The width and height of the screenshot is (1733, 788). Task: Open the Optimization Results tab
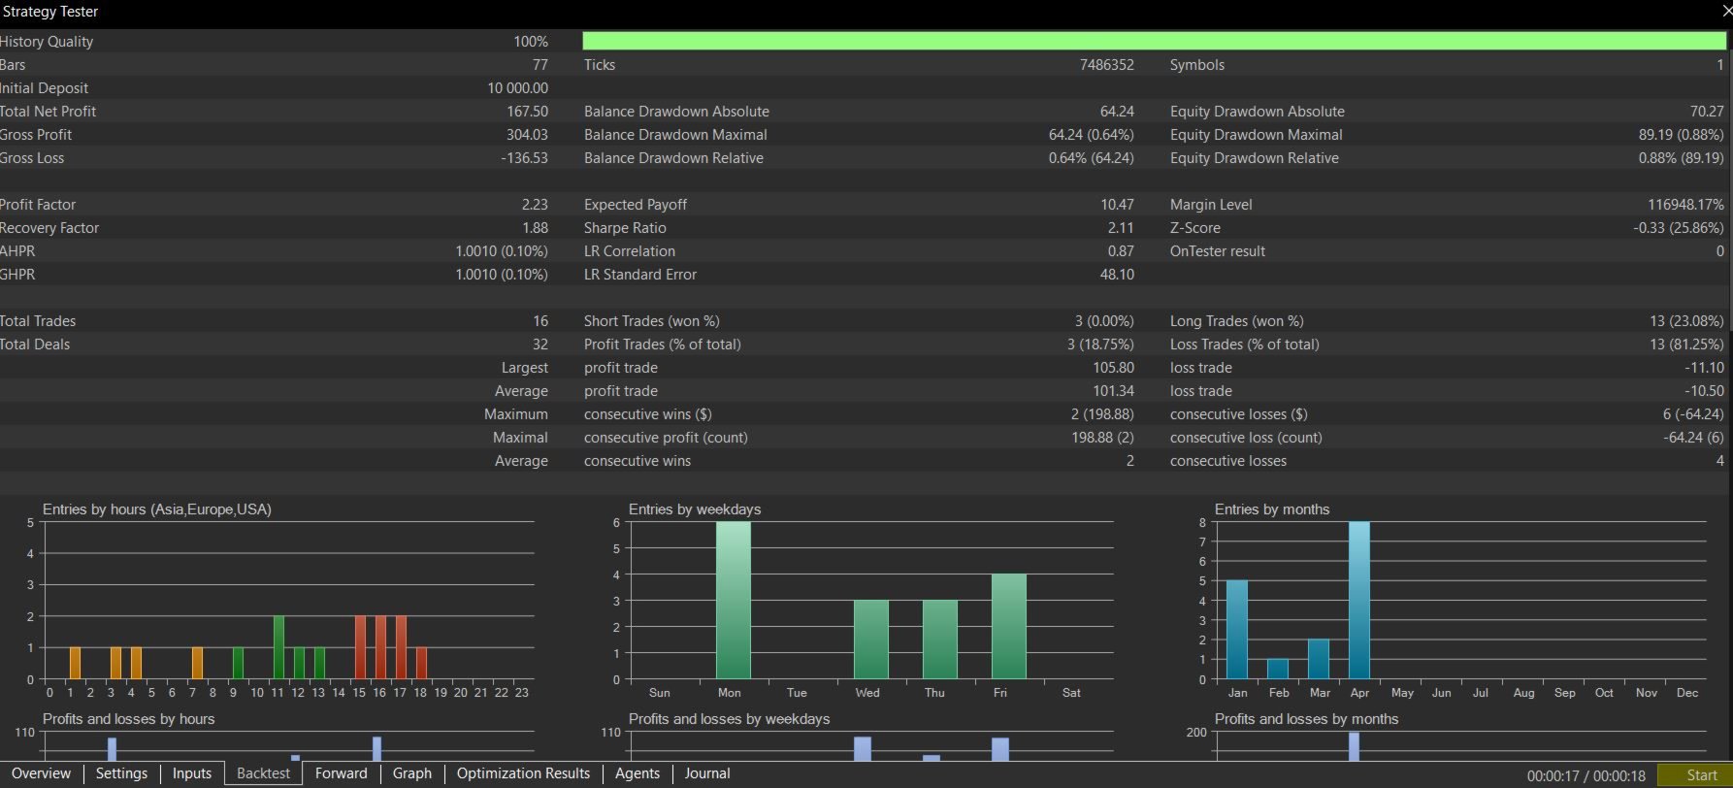523,773
